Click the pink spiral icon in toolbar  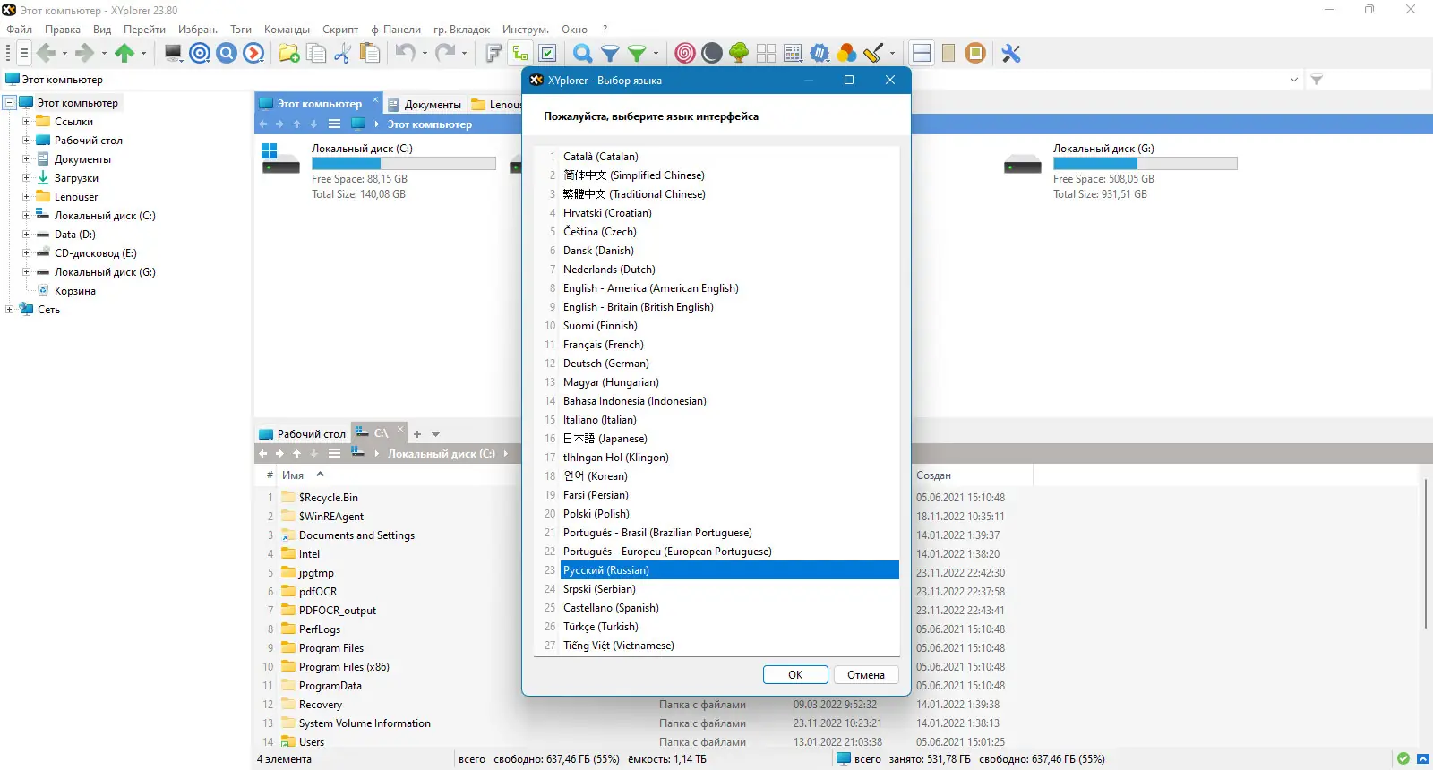(x=685, y=53)
